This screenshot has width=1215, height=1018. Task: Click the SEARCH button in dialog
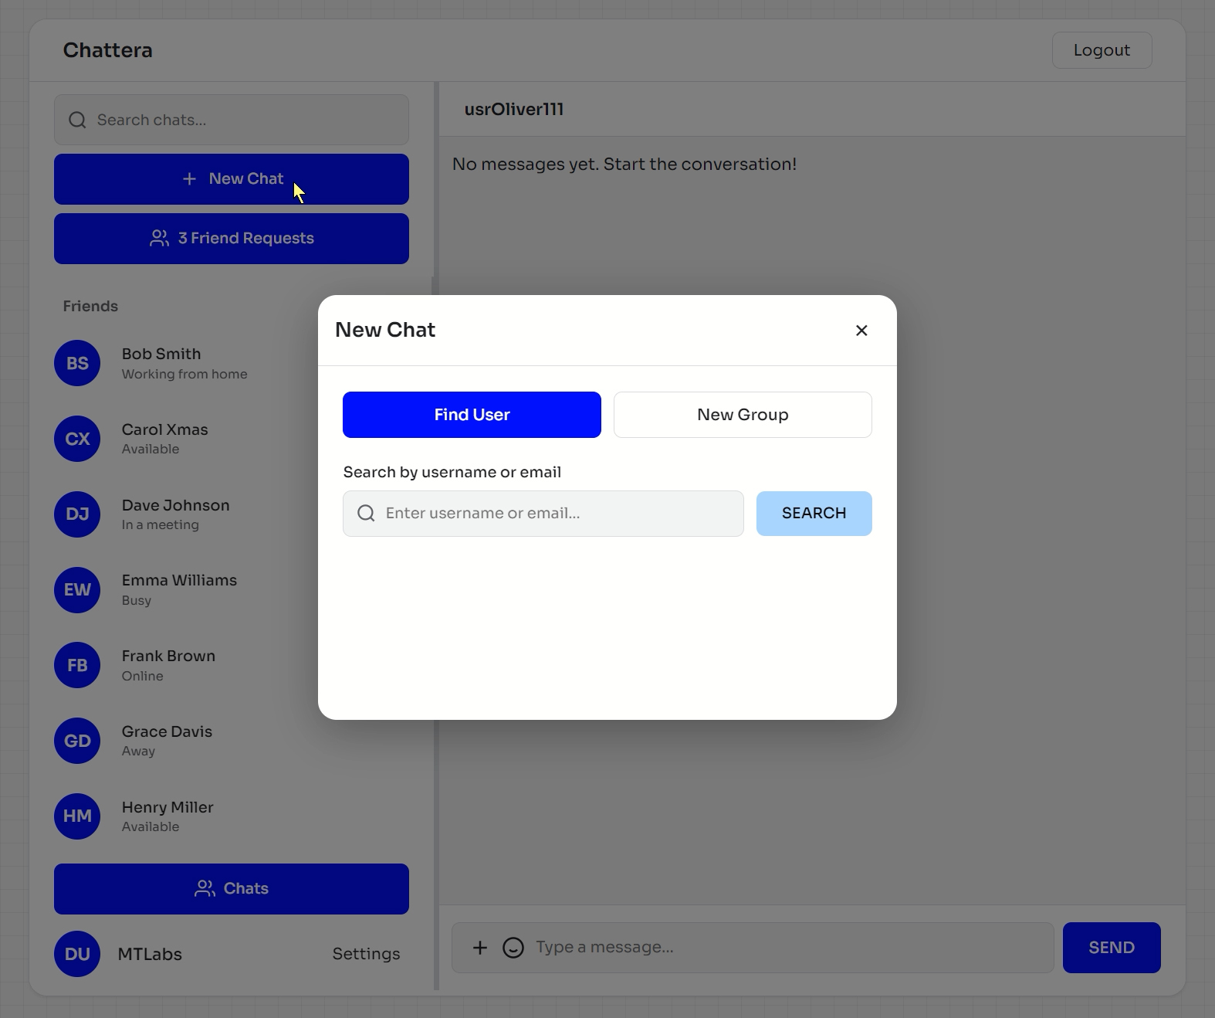point(814,514)
